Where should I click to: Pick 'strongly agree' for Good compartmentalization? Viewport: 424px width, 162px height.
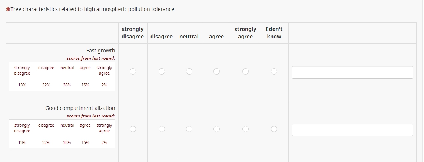(245, 129)
